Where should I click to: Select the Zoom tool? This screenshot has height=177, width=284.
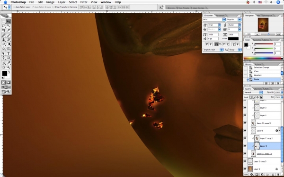point(9,67)
